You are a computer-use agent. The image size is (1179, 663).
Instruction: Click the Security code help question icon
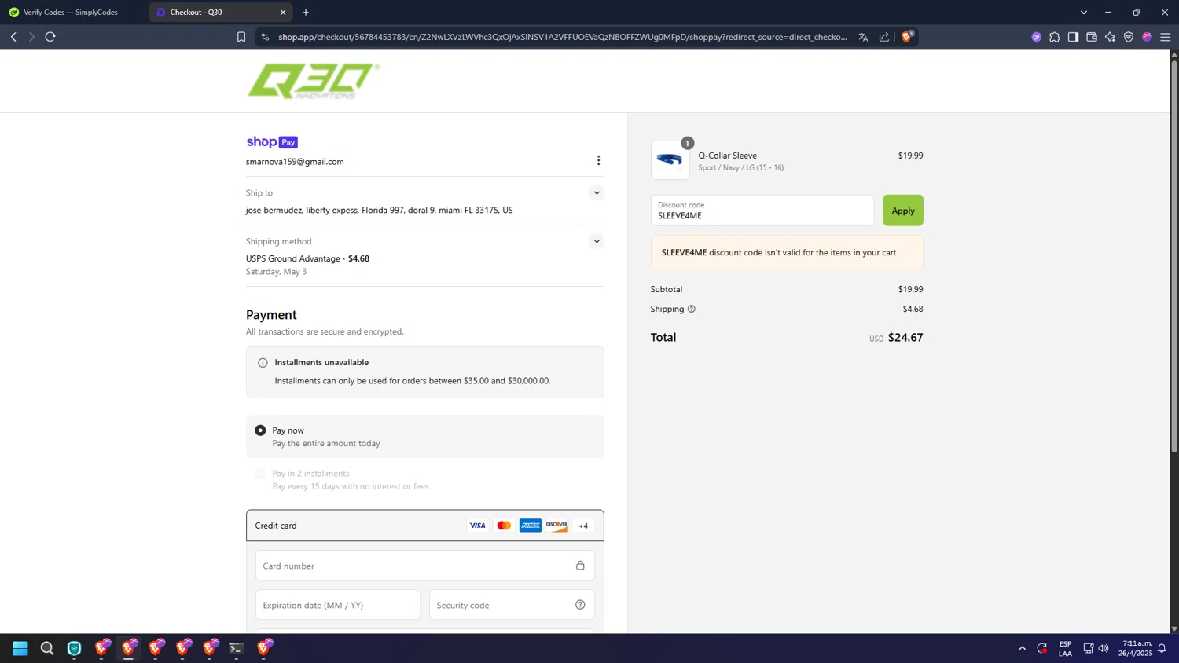[x=580, y=605]
